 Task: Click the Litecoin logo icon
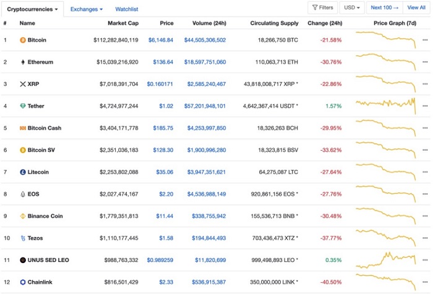pyautogui.click(x=23, y=172)
